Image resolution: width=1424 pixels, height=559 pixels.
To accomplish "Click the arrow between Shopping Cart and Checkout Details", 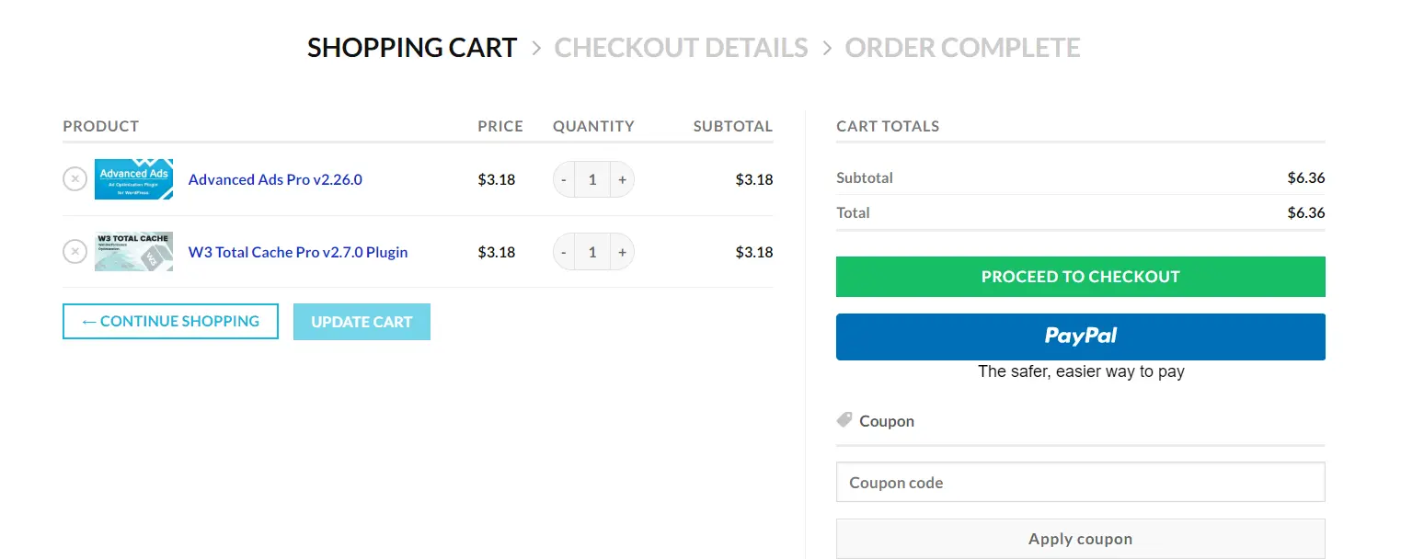I will click(536, 47).
